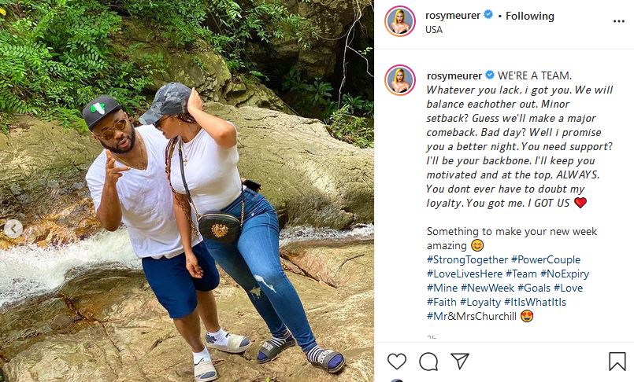Open #NoExpiry hashtag

[564, 274]
